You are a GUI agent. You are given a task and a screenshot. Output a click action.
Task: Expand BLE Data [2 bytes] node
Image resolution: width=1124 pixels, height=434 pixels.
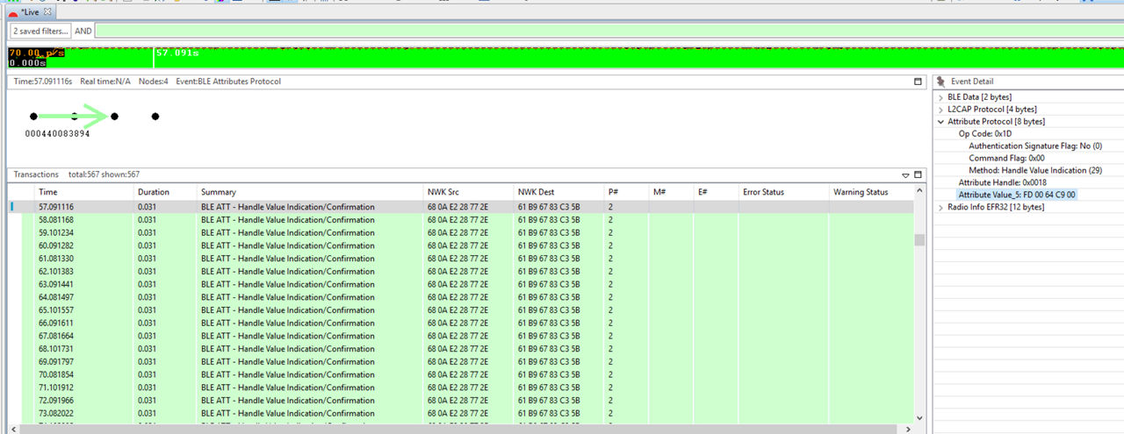coord(941,96)
